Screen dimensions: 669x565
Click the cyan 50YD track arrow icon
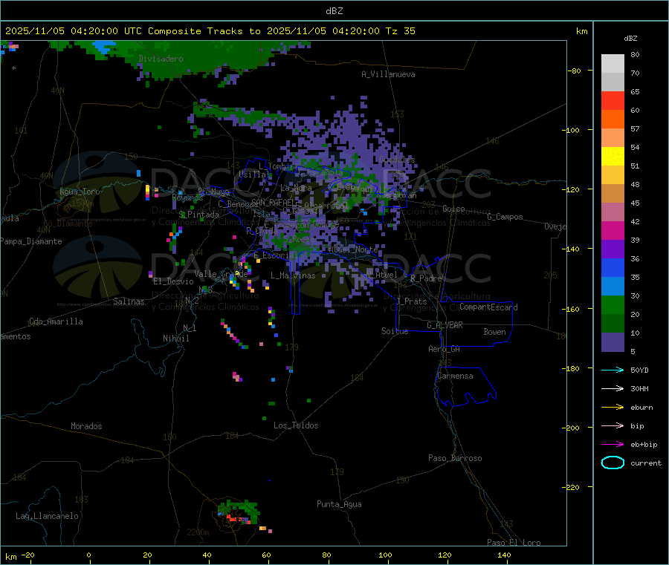coord(613,370)
